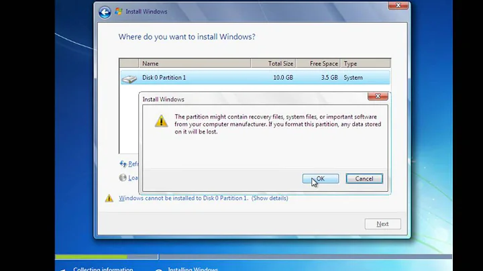Click the 10.0 GB total size cell
The width and height of the screenshot is (483, 271).
283,78
